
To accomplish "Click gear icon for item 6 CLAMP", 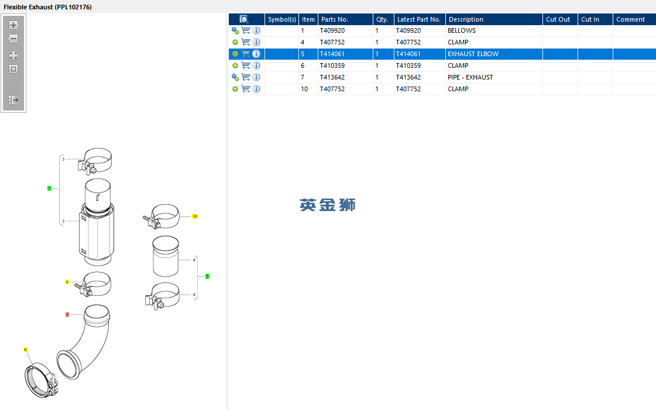I will click(235, 66).
